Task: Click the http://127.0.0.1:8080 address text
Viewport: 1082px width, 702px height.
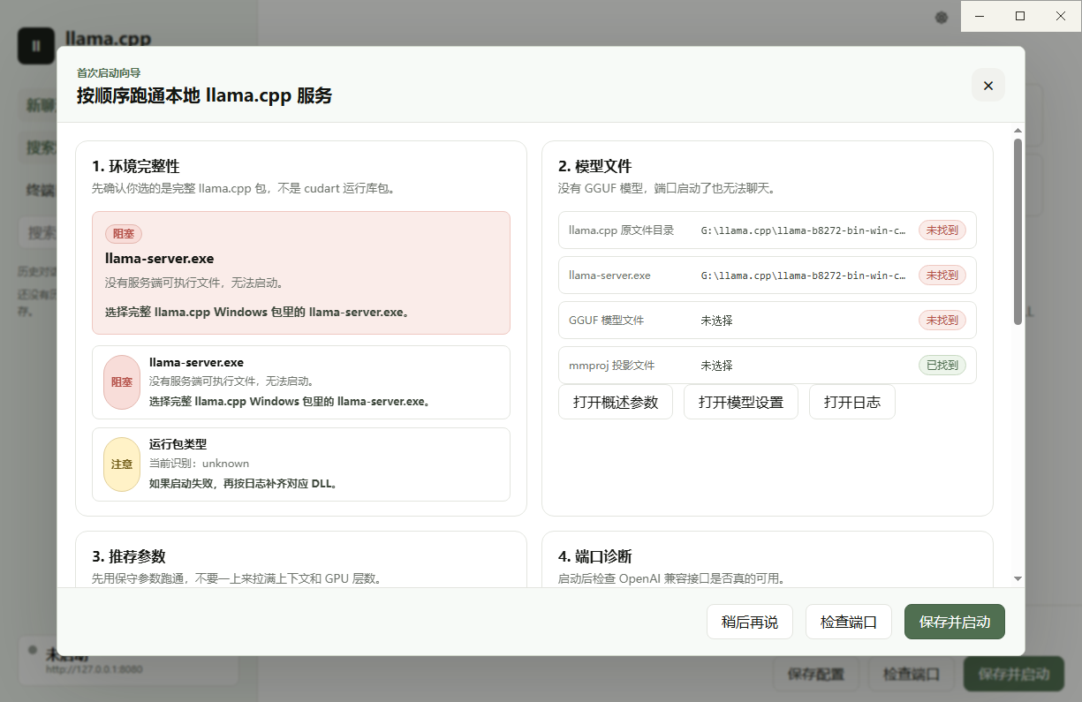Action: (x=95, y=669)
